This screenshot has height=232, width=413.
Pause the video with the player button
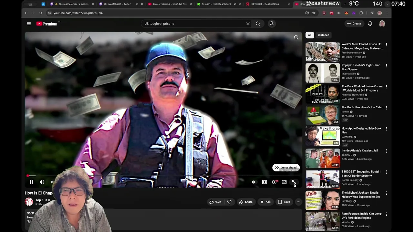[x=31, y=182]
